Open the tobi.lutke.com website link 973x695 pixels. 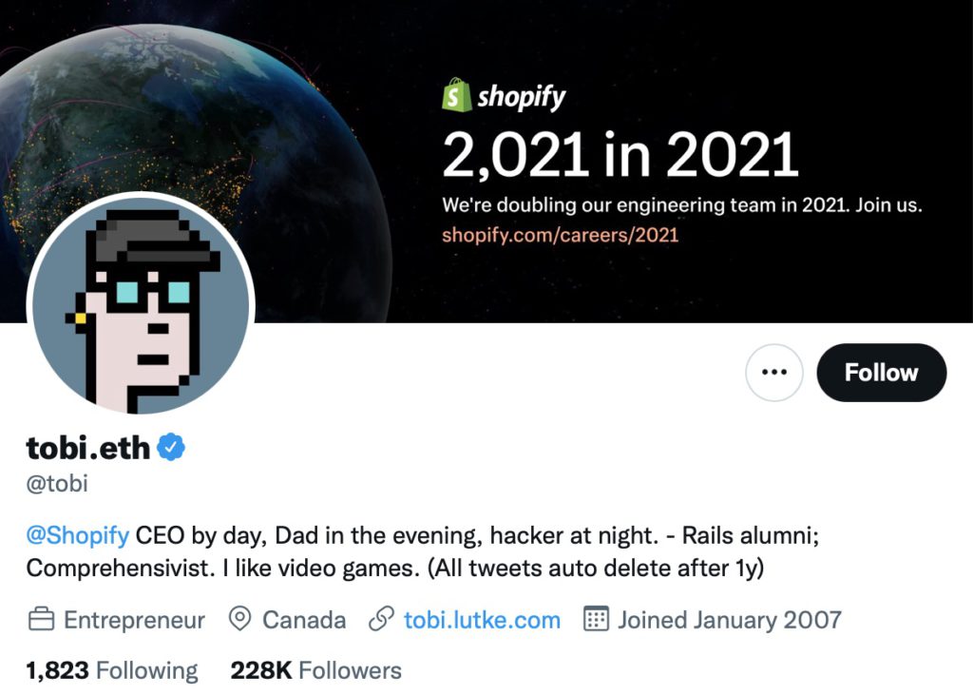click(x=482, y=621)
